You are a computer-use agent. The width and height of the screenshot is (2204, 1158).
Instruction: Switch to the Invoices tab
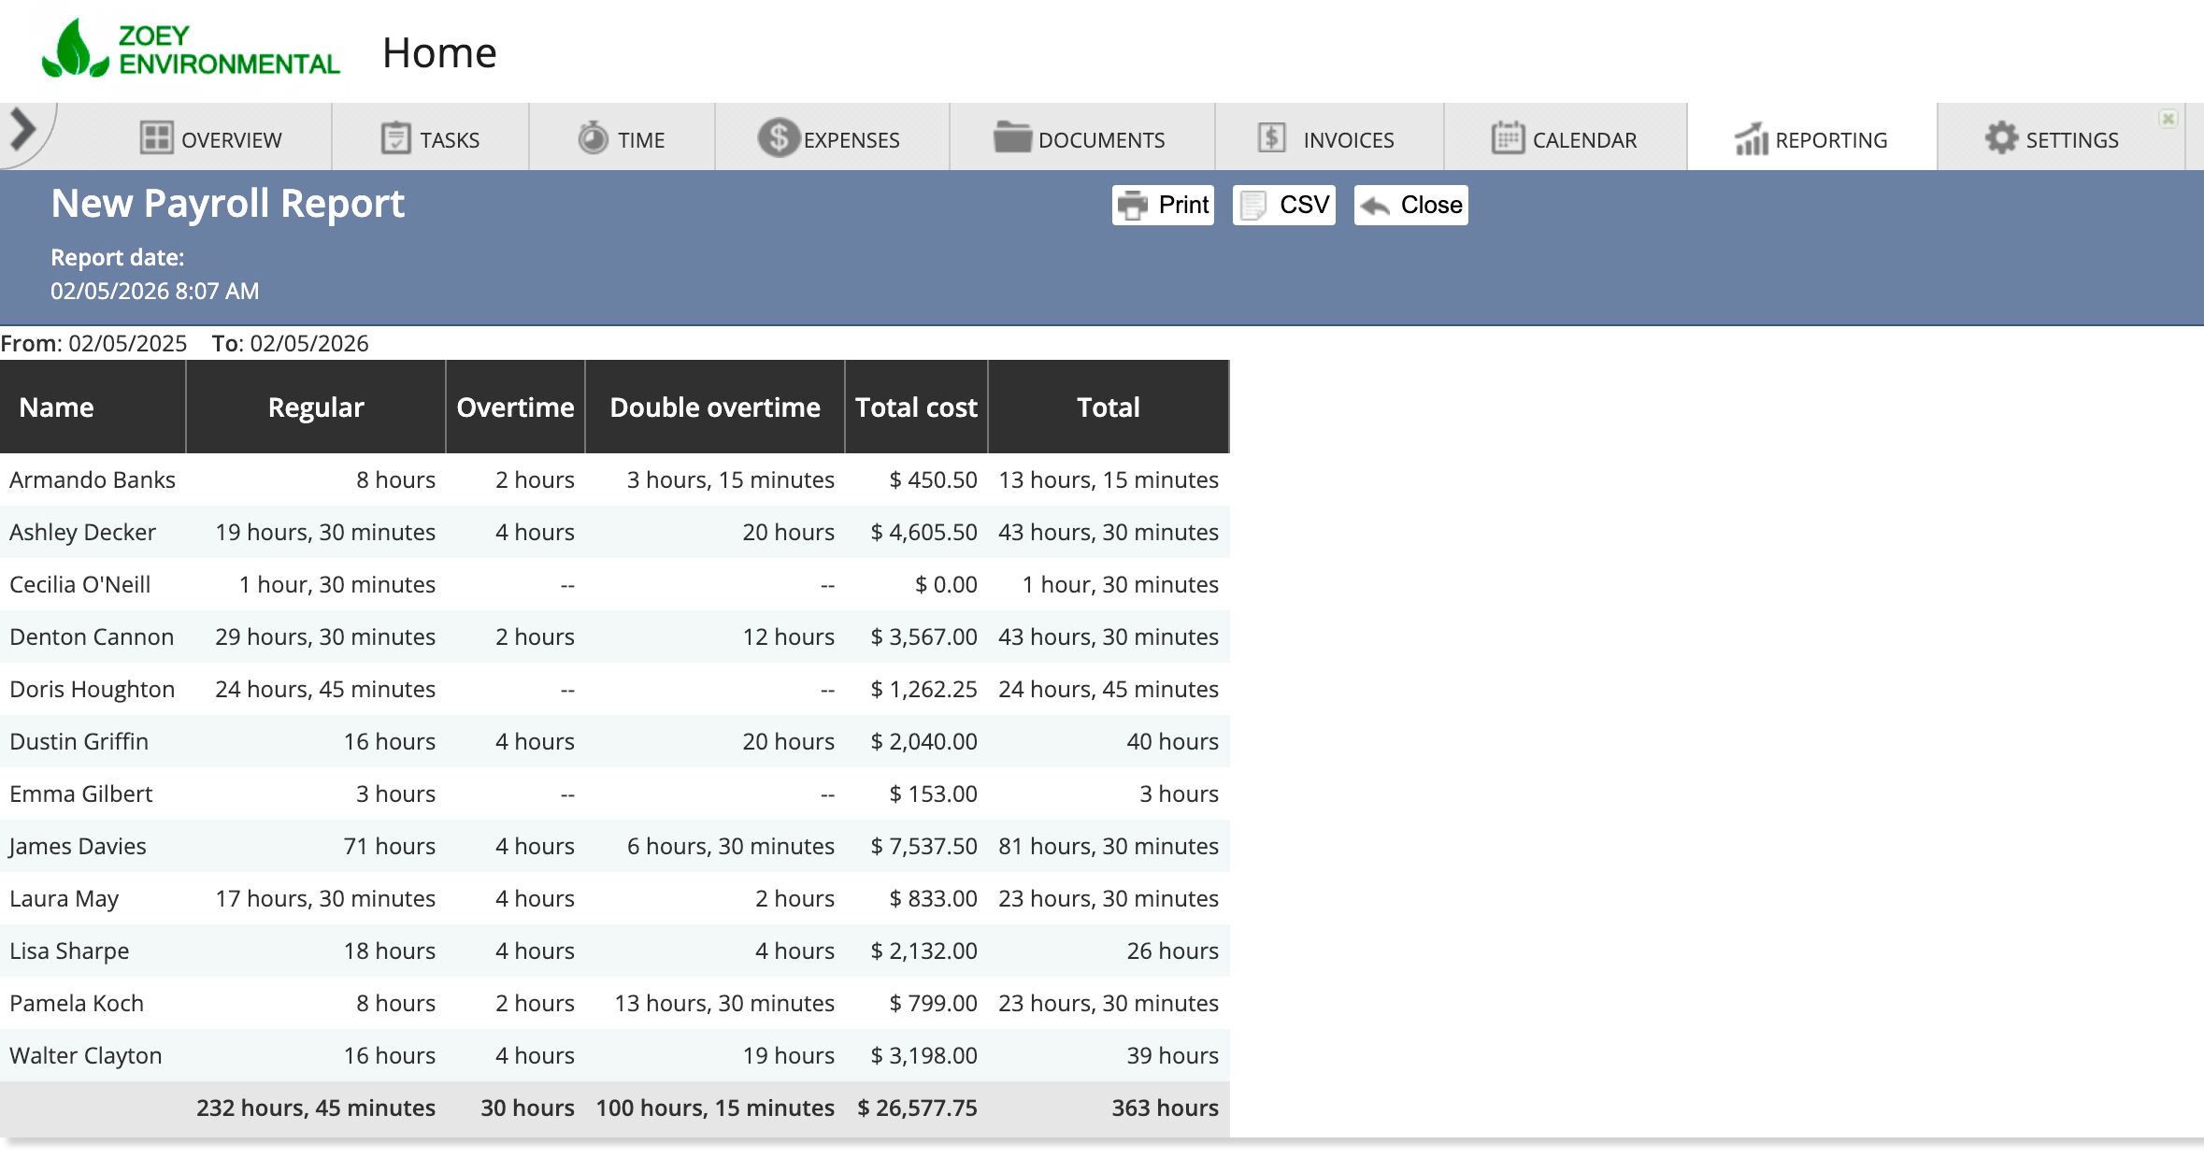pyautogui.click(x=1347, y=140)
